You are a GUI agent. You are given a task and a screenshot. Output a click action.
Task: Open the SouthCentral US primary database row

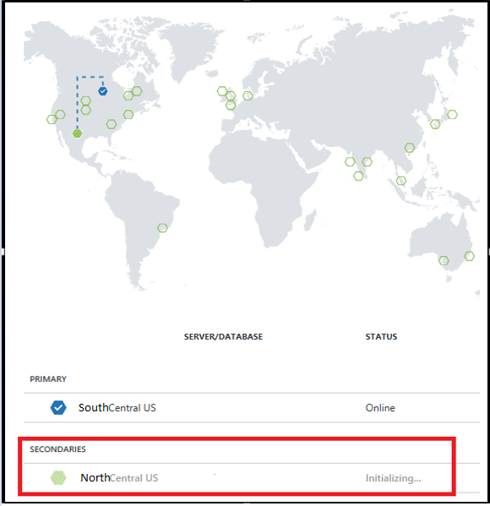click(x=252, y=407)
